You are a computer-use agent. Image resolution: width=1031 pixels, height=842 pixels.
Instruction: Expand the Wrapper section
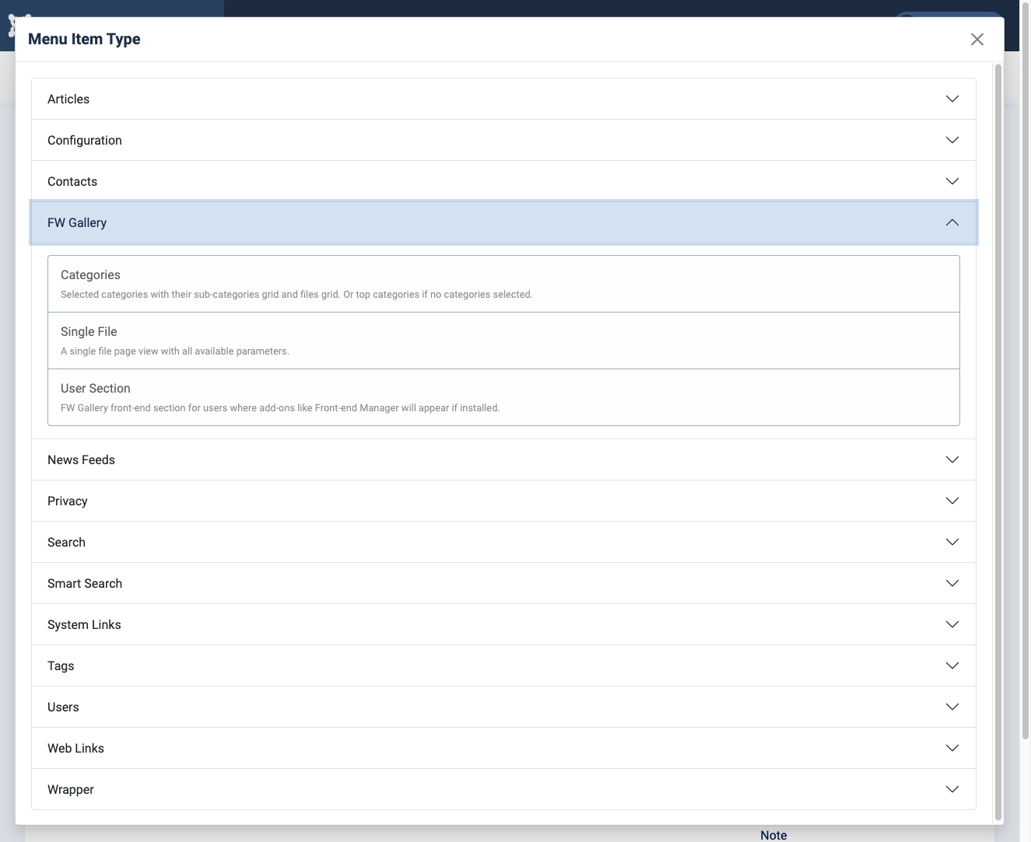(503, 789)
